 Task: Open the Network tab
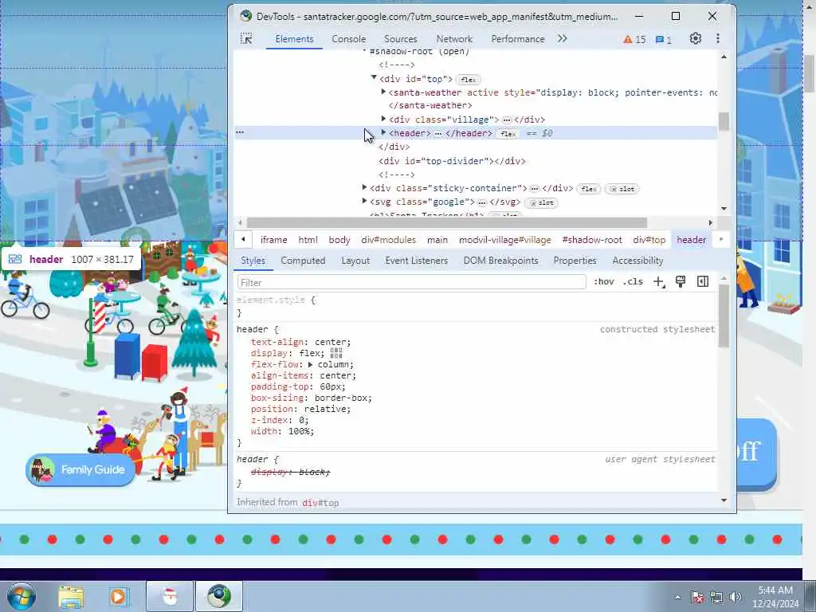coord(454,39)
